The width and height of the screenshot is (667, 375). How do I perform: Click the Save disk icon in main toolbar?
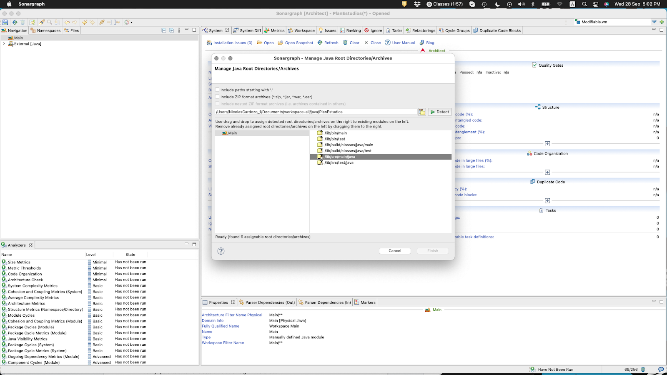point(5,22)
